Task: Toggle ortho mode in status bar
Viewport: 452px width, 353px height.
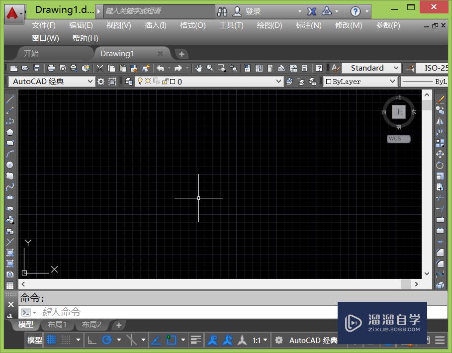Action: [x=92, y=340]
